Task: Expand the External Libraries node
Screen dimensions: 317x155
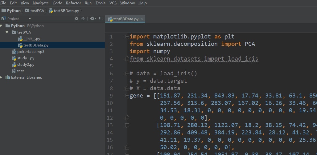Action: 2,77
